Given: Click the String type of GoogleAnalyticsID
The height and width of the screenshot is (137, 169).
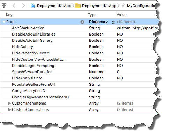Looking at the screenshot, I should [x=95, y=91].
